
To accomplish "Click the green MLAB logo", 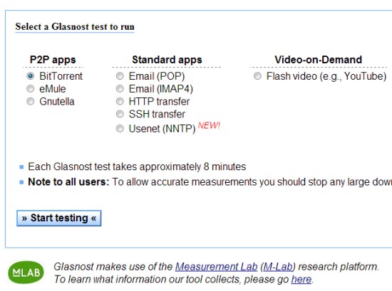I will (x=26, y=273).
